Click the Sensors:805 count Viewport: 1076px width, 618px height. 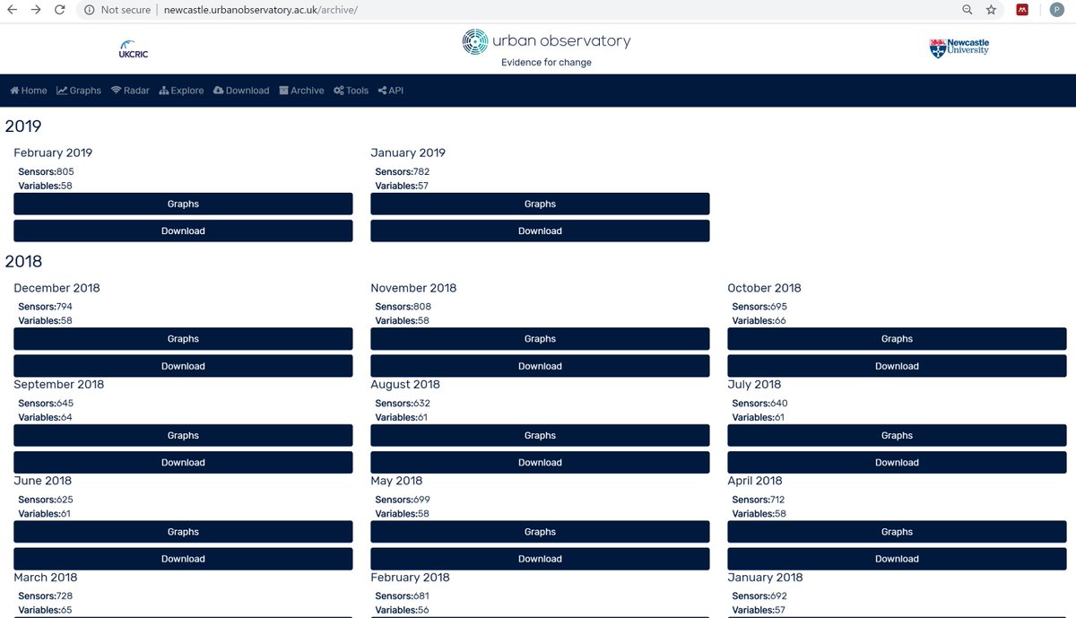pyautogui.click(x=46, y=171)
